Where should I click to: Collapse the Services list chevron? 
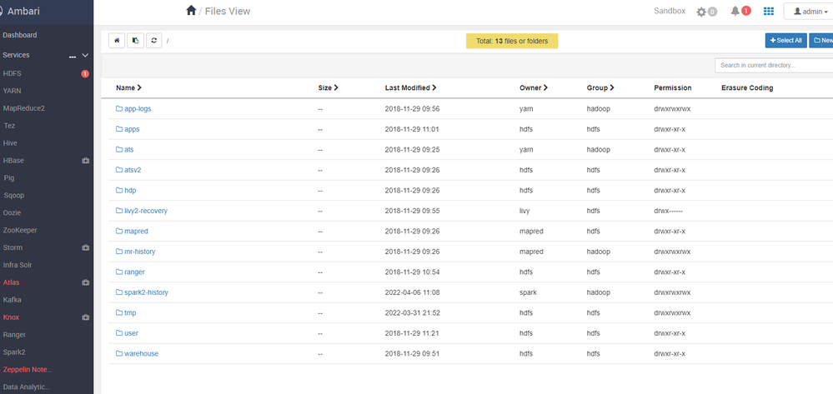pyautogui.click(x=85, y=55)
